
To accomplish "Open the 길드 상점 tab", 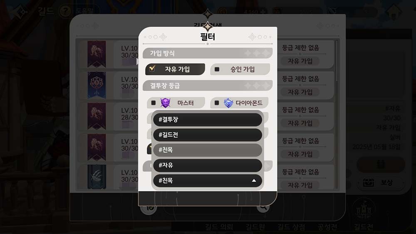I will [291, 227].
